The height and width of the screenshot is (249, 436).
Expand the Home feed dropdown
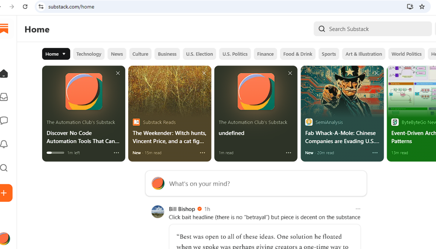click(56, 54)
